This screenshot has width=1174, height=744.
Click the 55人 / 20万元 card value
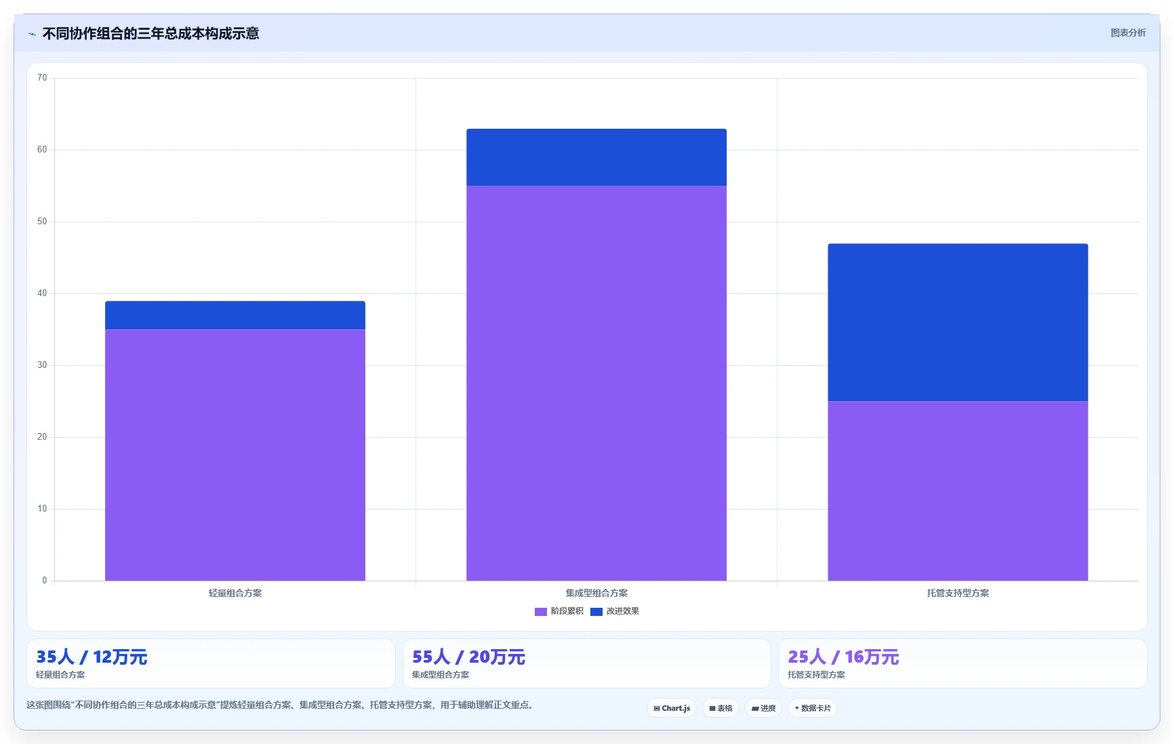click(468, 657)
